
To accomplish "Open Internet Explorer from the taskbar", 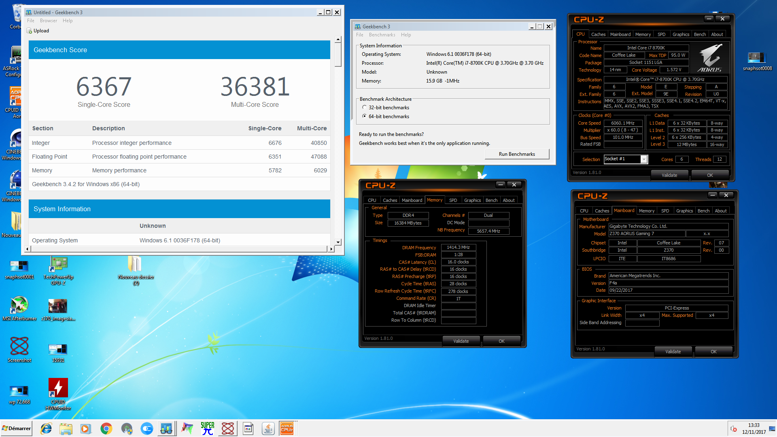I will (x=46, y=429).
